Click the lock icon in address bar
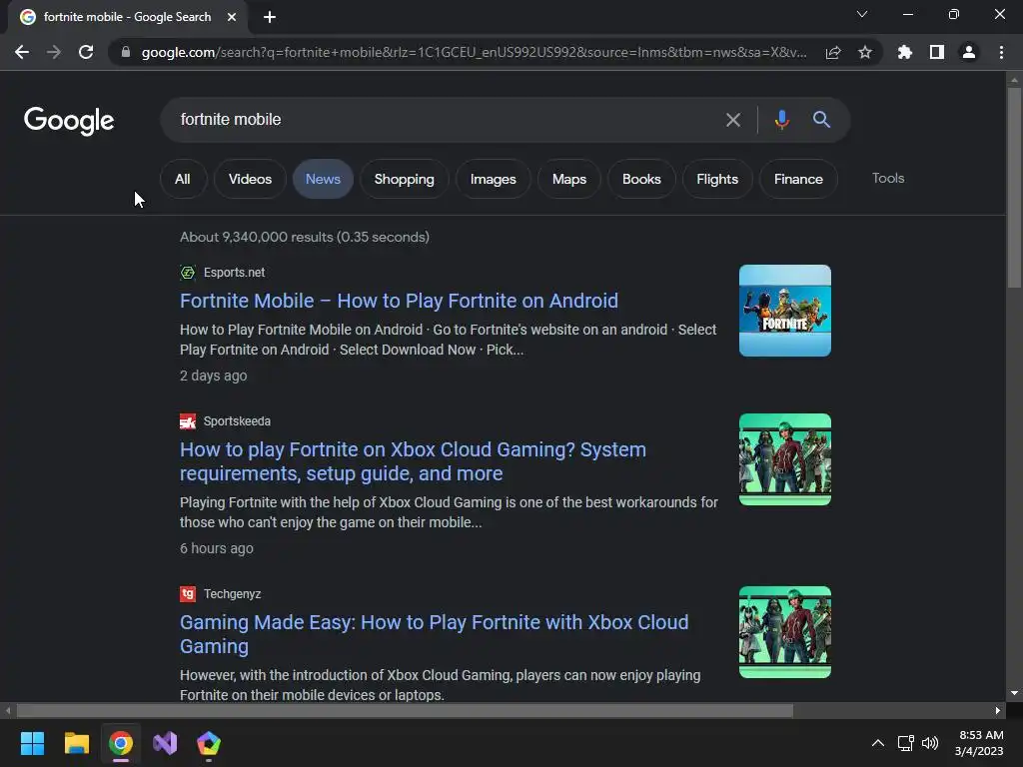Screen dimensions: 1023x767 (125, 52)
